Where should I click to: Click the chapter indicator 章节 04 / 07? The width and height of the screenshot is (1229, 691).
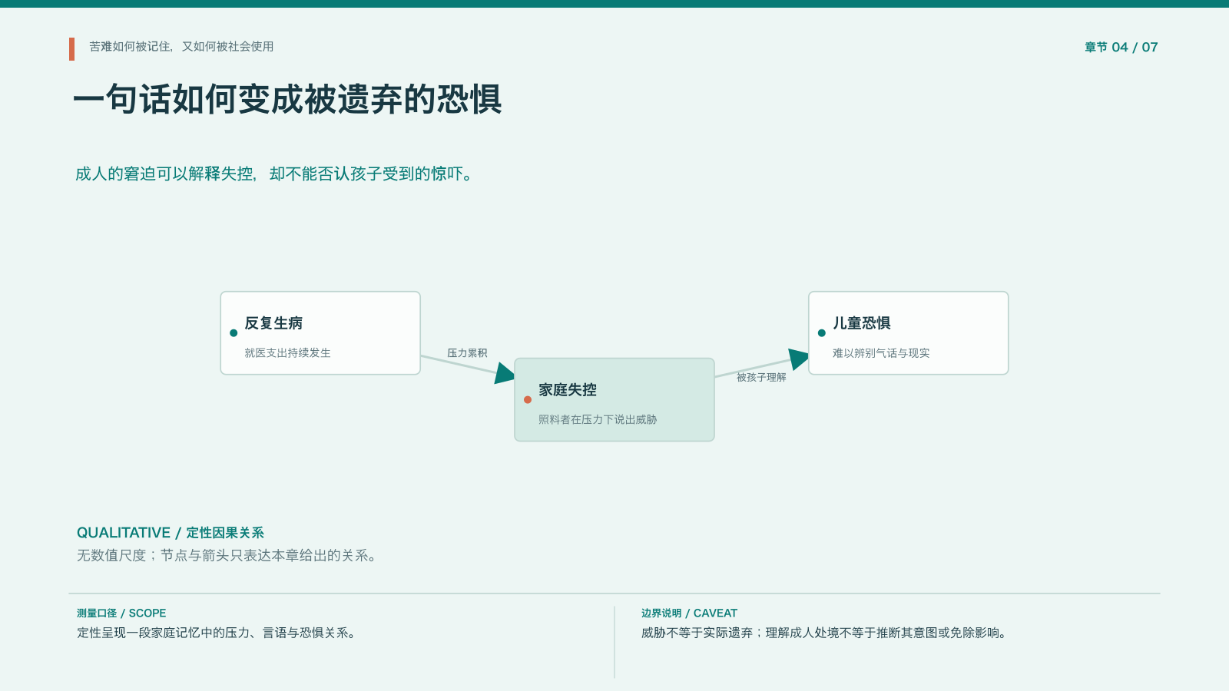click(x=1121, y=48)
